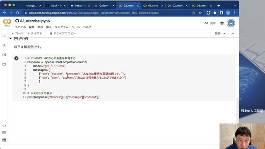Go back with browser back arrow

tap(5, 13)
